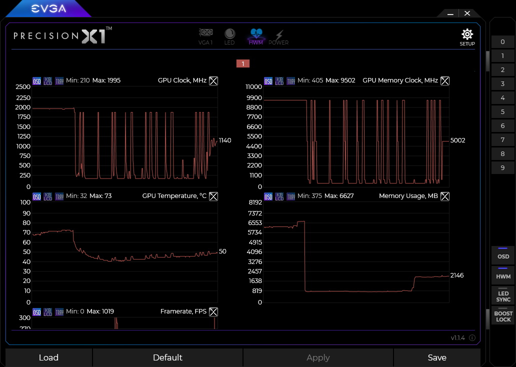Viewport: 516px width, 367px height.
Task: Open the SETUP gear icon
Action: (x=467, y=36)
